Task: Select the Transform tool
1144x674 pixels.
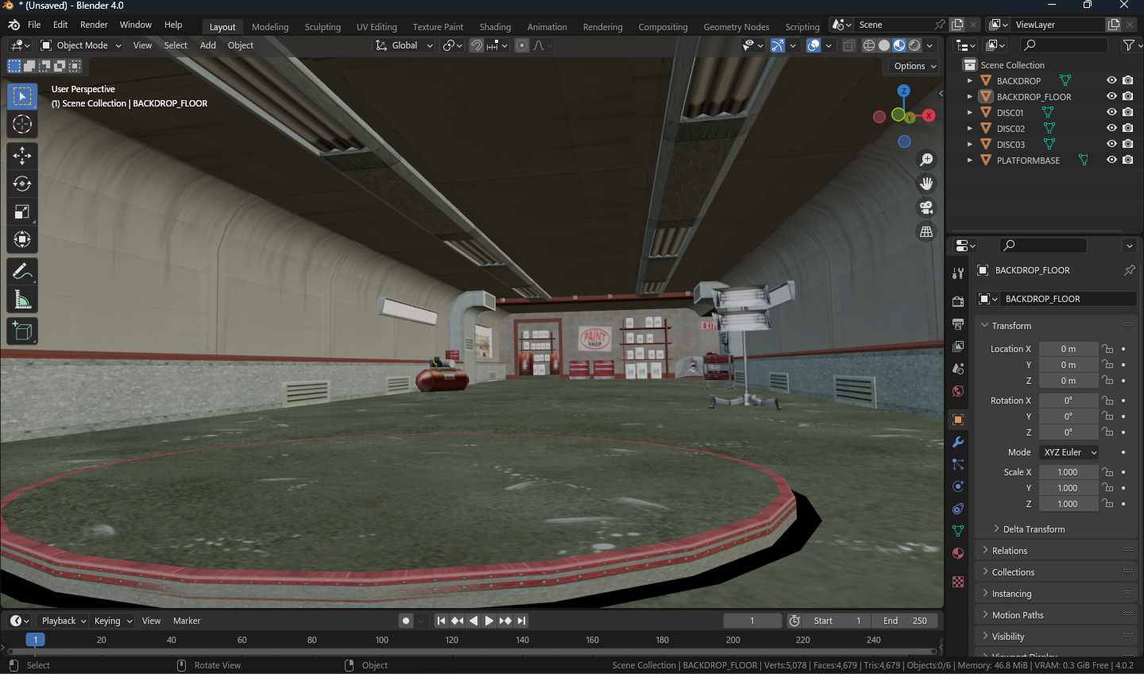Action: pos(22,239)
